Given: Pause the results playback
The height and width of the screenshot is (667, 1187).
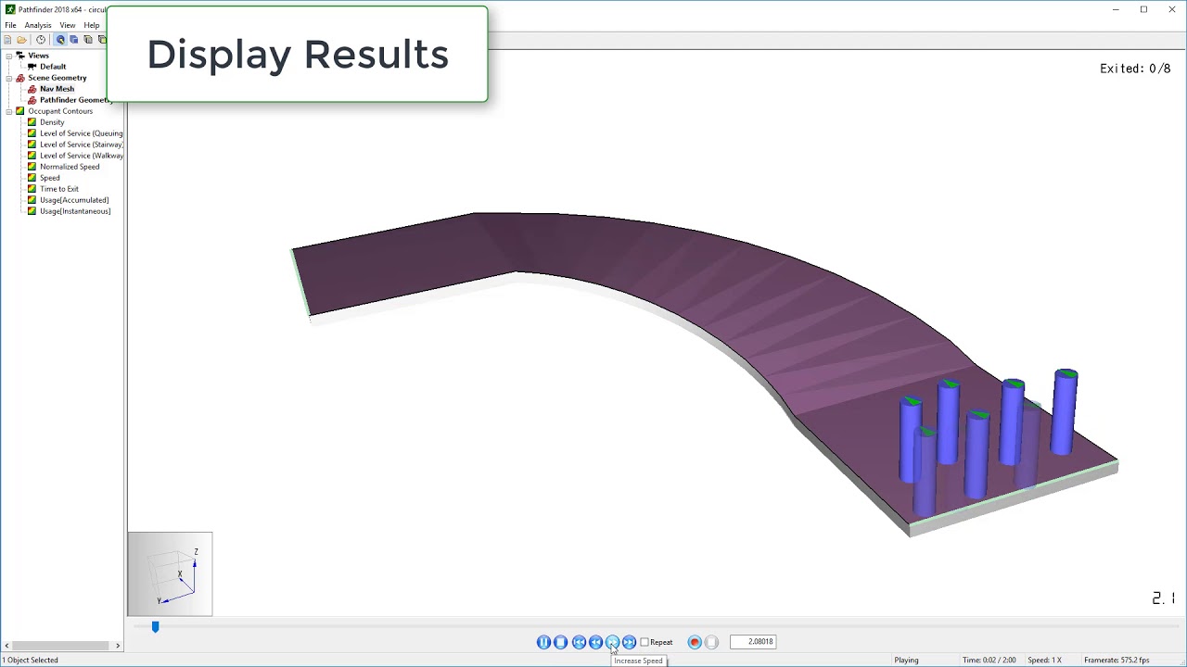Looking at the screenshot, I should (x=543, y=642).
